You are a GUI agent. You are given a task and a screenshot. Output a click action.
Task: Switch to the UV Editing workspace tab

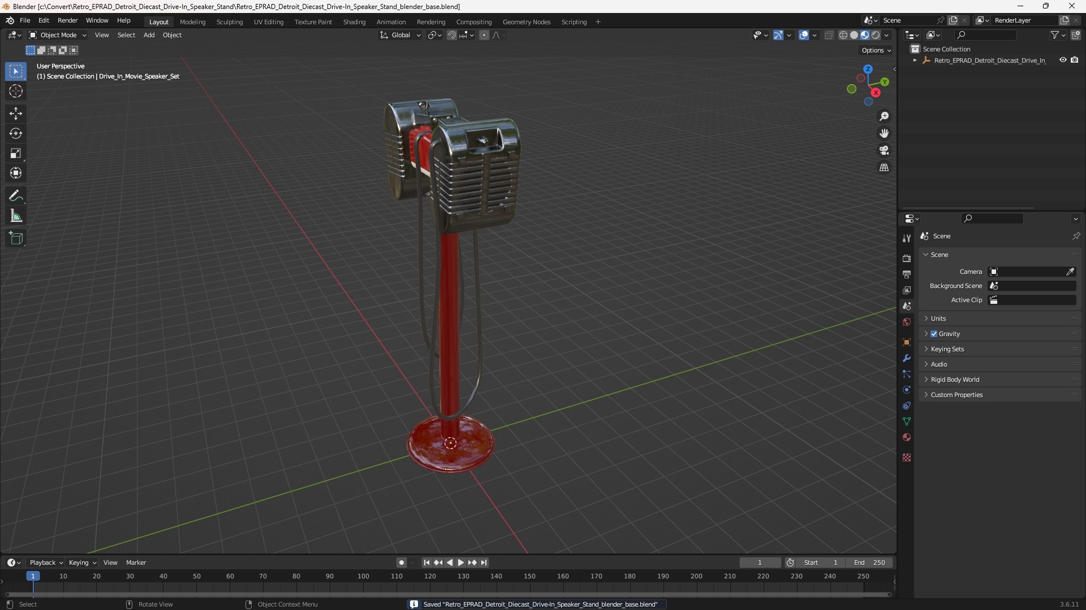point(268,22)
